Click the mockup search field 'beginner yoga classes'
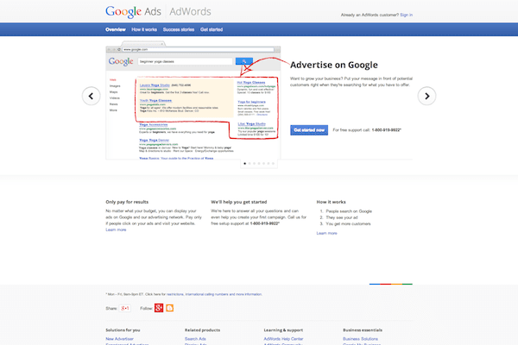The image size is (518, 345). click(x=185, y=61)
